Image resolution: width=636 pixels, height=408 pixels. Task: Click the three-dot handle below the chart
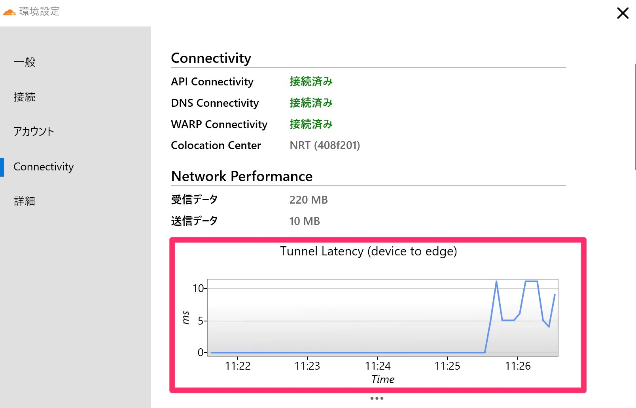pos(377,398)
